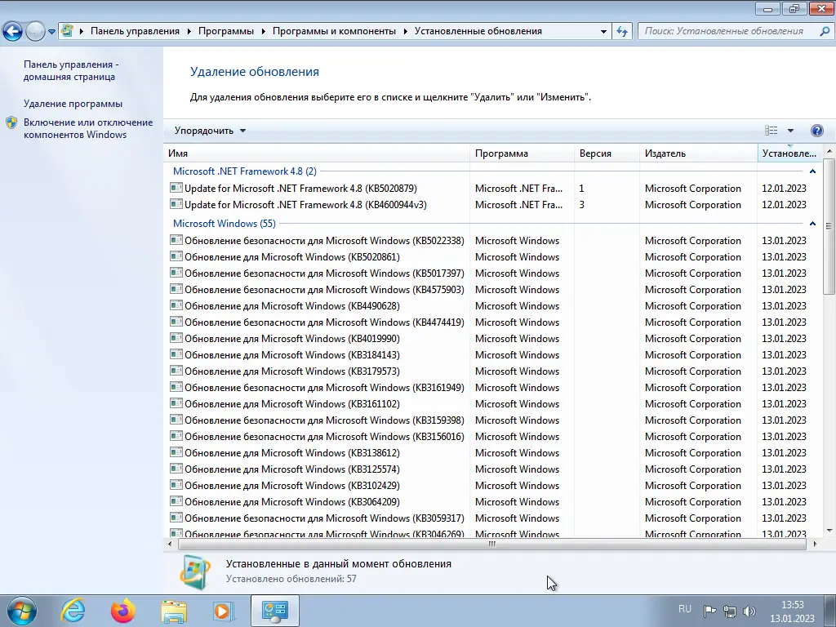The image size is (836, 627).
Task: Go back with the navigation Back arrow
Action: (13, 31)
